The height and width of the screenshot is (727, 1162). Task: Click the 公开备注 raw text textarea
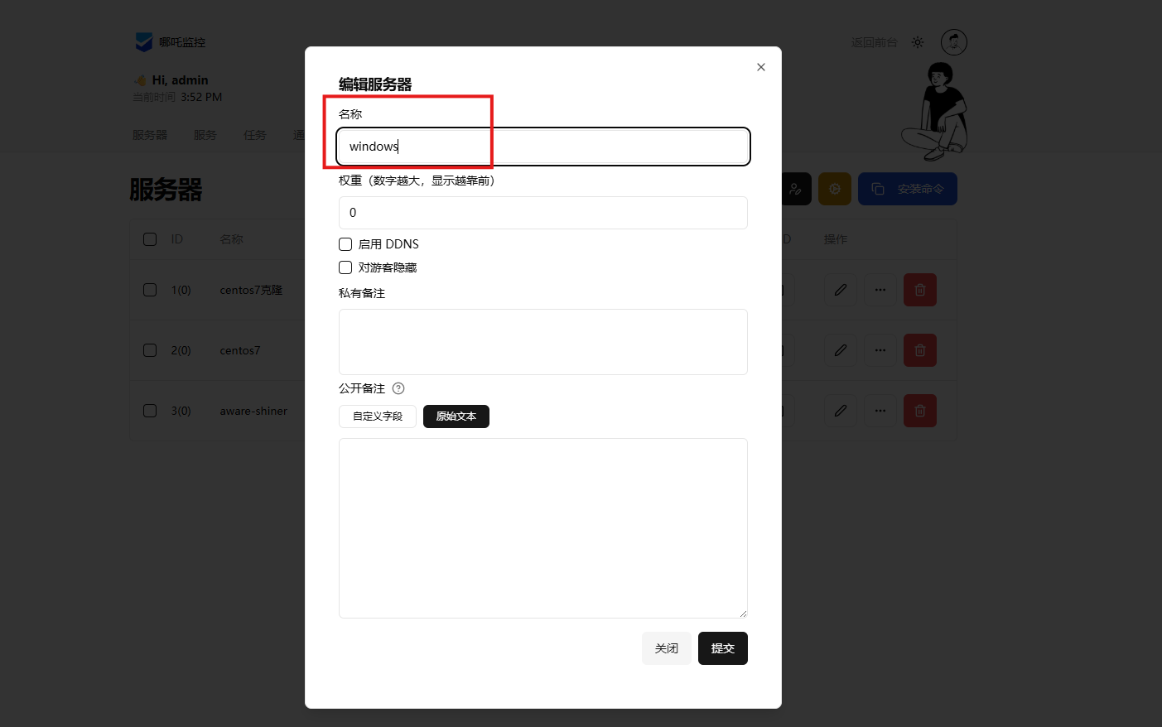point(543,528)
